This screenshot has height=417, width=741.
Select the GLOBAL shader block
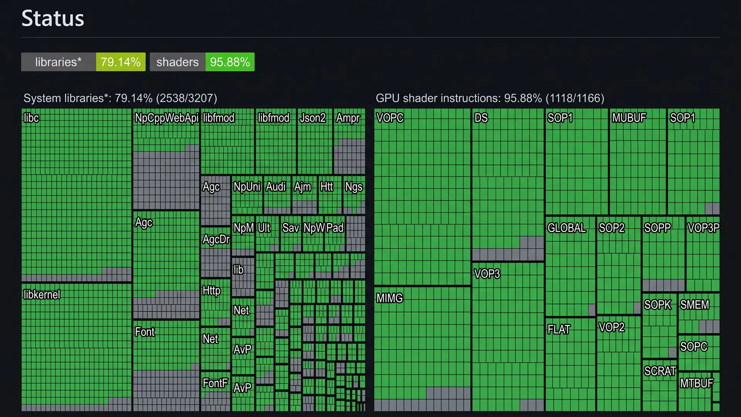coord(570,266)
